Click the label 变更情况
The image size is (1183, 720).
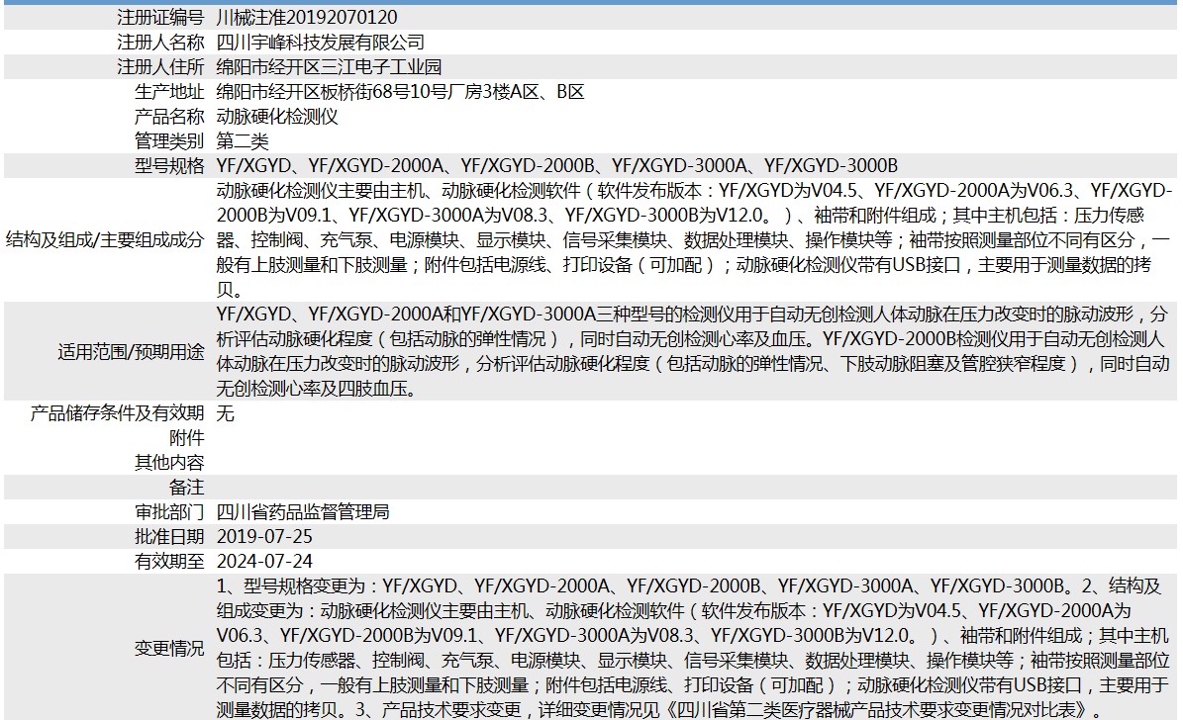(169, 649)
